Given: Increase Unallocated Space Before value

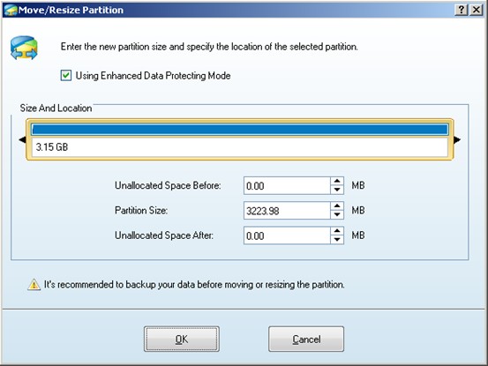Looking at the screenshot, I should [337, 182].
